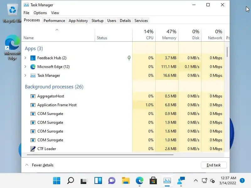The height and width of the screenshot is (188, 251).
Task: Click the 111.1 MB memory value
Action: tap(169, 67)
